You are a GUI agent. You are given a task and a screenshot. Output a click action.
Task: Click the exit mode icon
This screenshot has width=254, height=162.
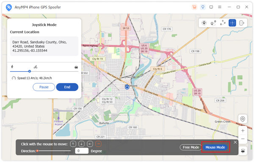(242, 23)
